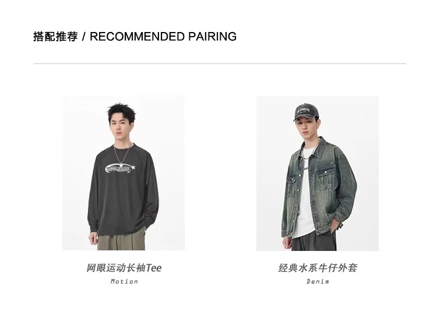Open the classic denim jacket product image

point(318,174)
